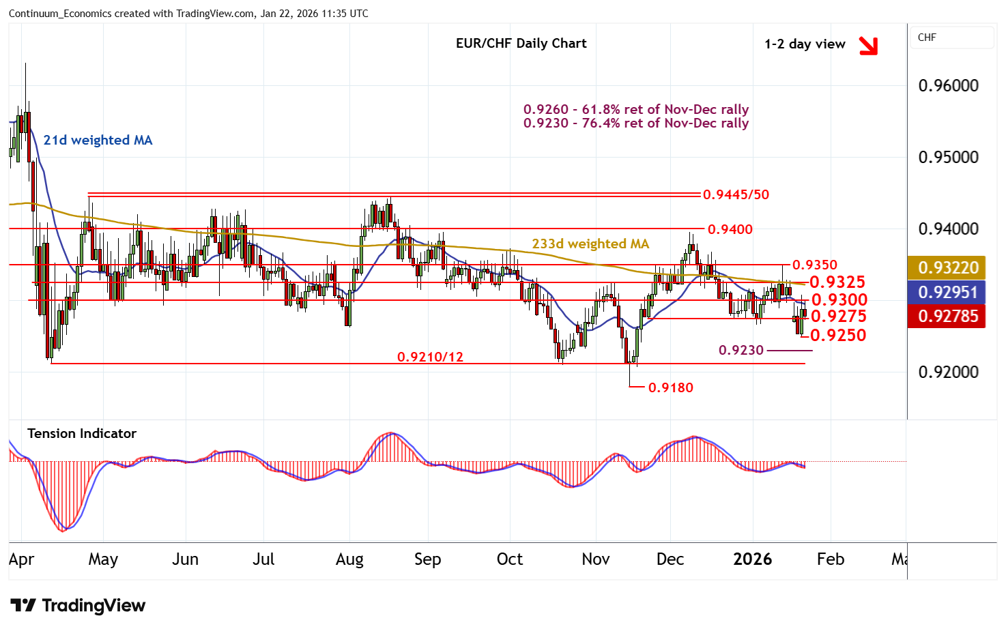
Task: Click the 61.8% retracement note text
Action: [x=635, y=109]
